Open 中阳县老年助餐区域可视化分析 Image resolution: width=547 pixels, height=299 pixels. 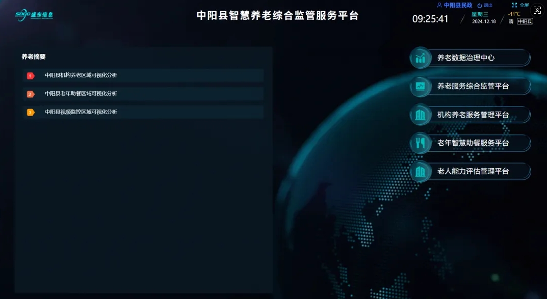tap(143, 94)
